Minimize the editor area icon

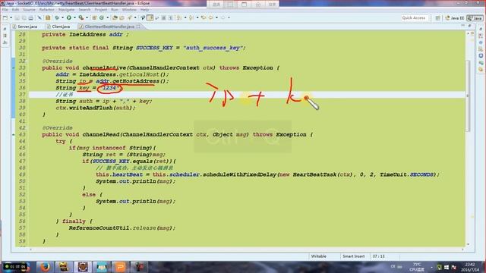(463, 26)
